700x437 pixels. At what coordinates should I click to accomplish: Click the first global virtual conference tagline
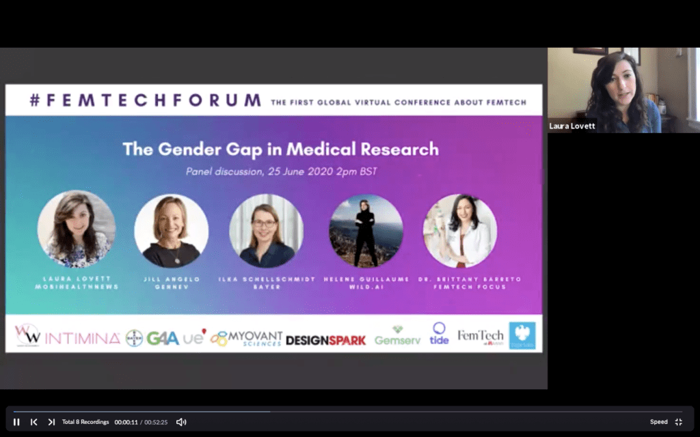[x=399, y=102]
